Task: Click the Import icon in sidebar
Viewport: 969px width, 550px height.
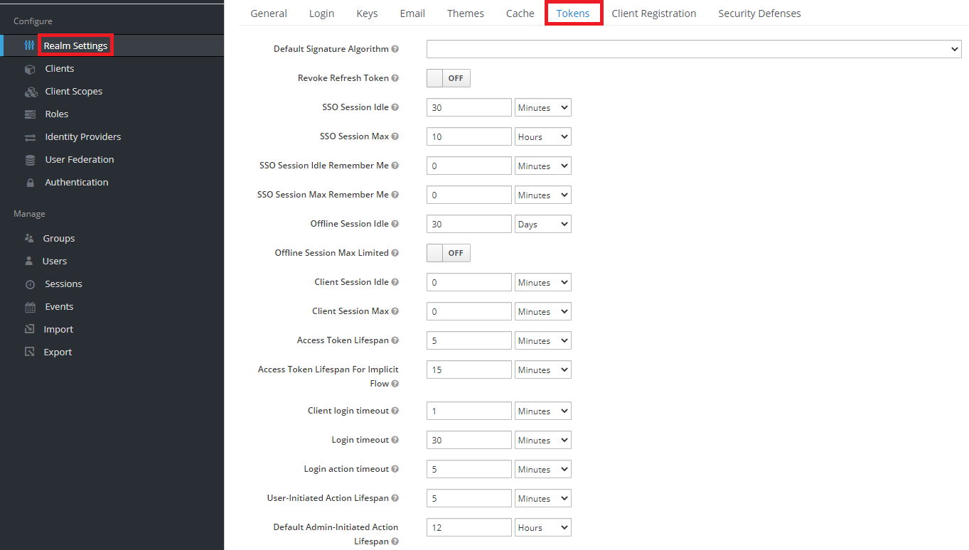Action: (29, 329)
